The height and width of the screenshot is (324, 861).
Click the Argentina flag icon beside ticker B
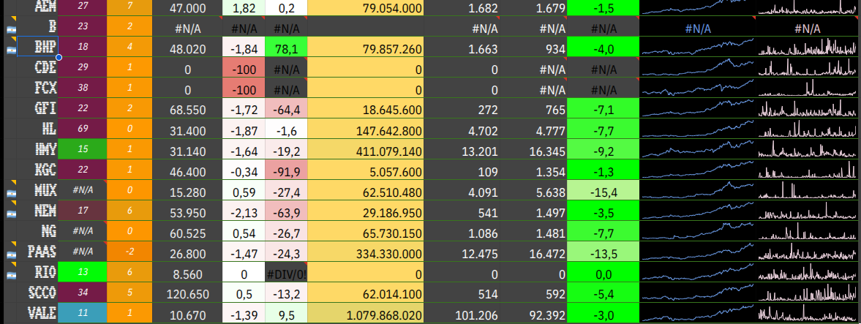11,30
